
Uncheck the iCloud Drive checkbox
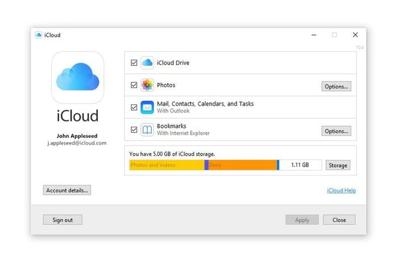[x=134, y=62]
